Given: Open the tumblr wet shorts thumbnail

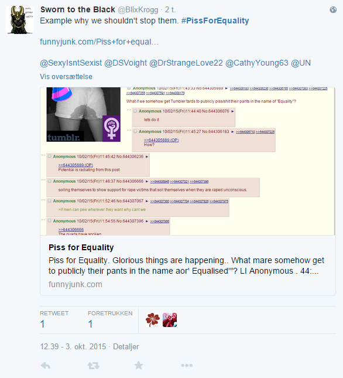Looking at the screenshot, I should click(x=83, y=114).
